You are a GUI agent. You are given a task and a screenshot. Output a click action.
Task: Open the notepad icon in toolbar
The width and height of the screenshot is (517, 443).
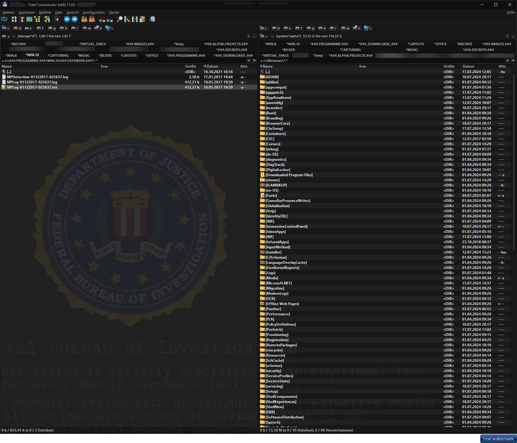tap(152, 19)
